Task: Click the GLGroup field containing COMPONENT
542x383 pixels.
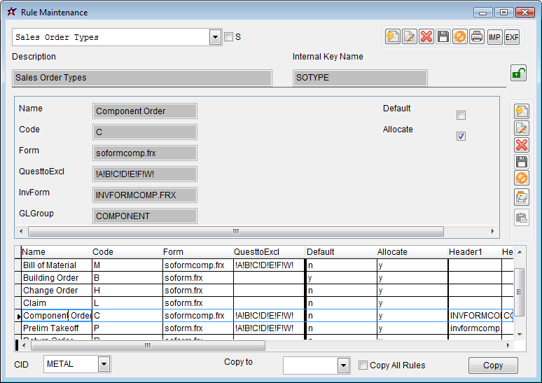Action: [145, 216]
